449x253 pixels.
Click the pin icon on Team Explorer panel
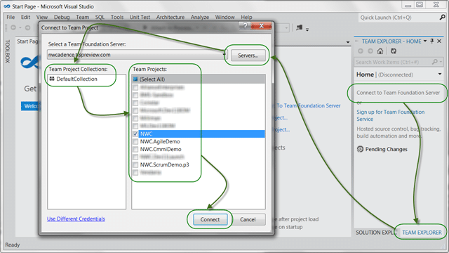[432, 41]
